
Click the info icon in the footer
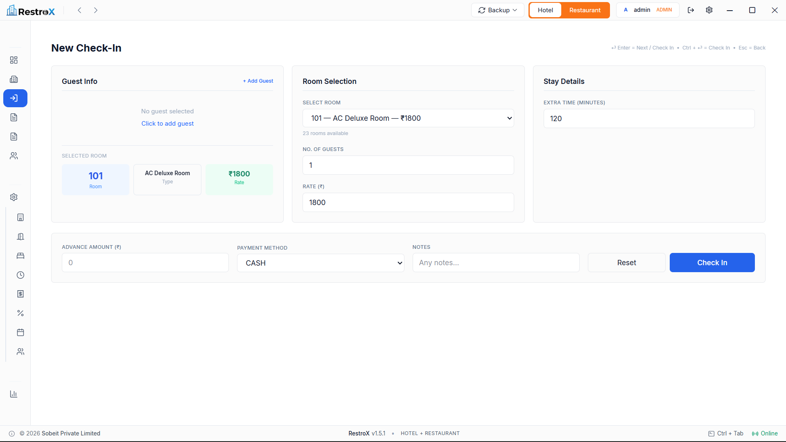[12, 434]
